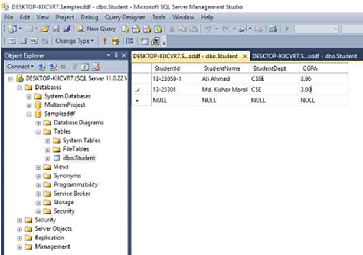Click the Refresh icon in Object Explorer
The width and height of the screenshot is (363, 255).
coord(85,67)
